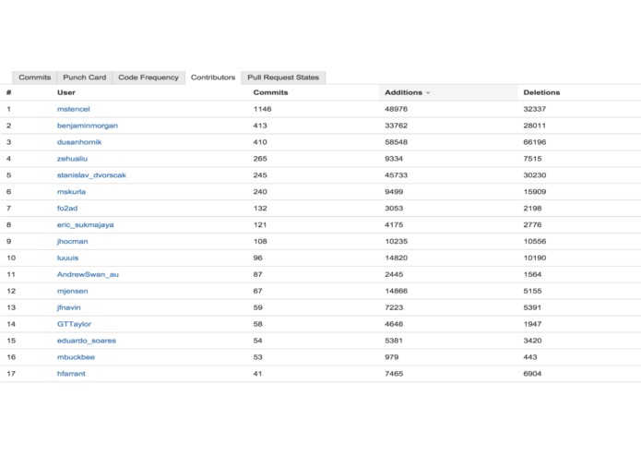The height and width of the screenshot is (456, 641).
Task: Select deletions value 66196
Action: (x=535, y=142)
